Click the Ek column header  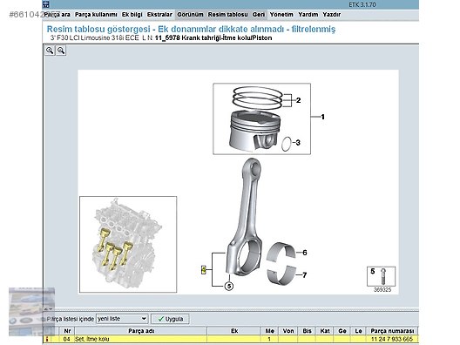[x=234, y=331]
